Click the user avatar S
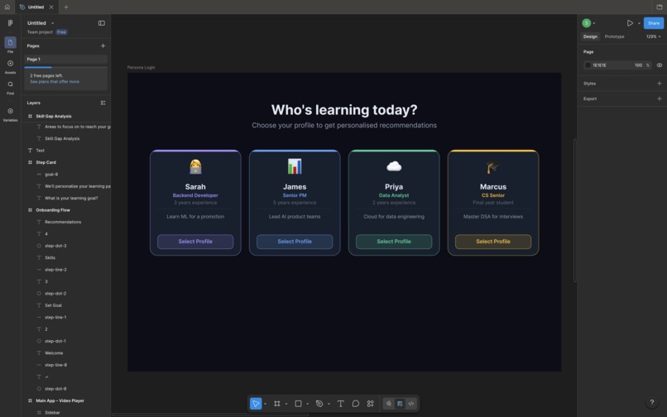667x417 pixels. pyautogui.click(x=587, y=23)
